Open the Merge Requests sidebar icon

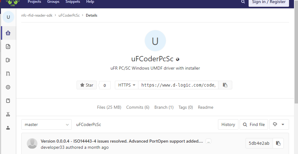click(8, 74)
